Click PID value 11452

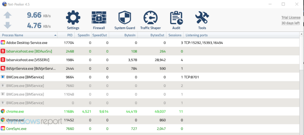point(69,120)
